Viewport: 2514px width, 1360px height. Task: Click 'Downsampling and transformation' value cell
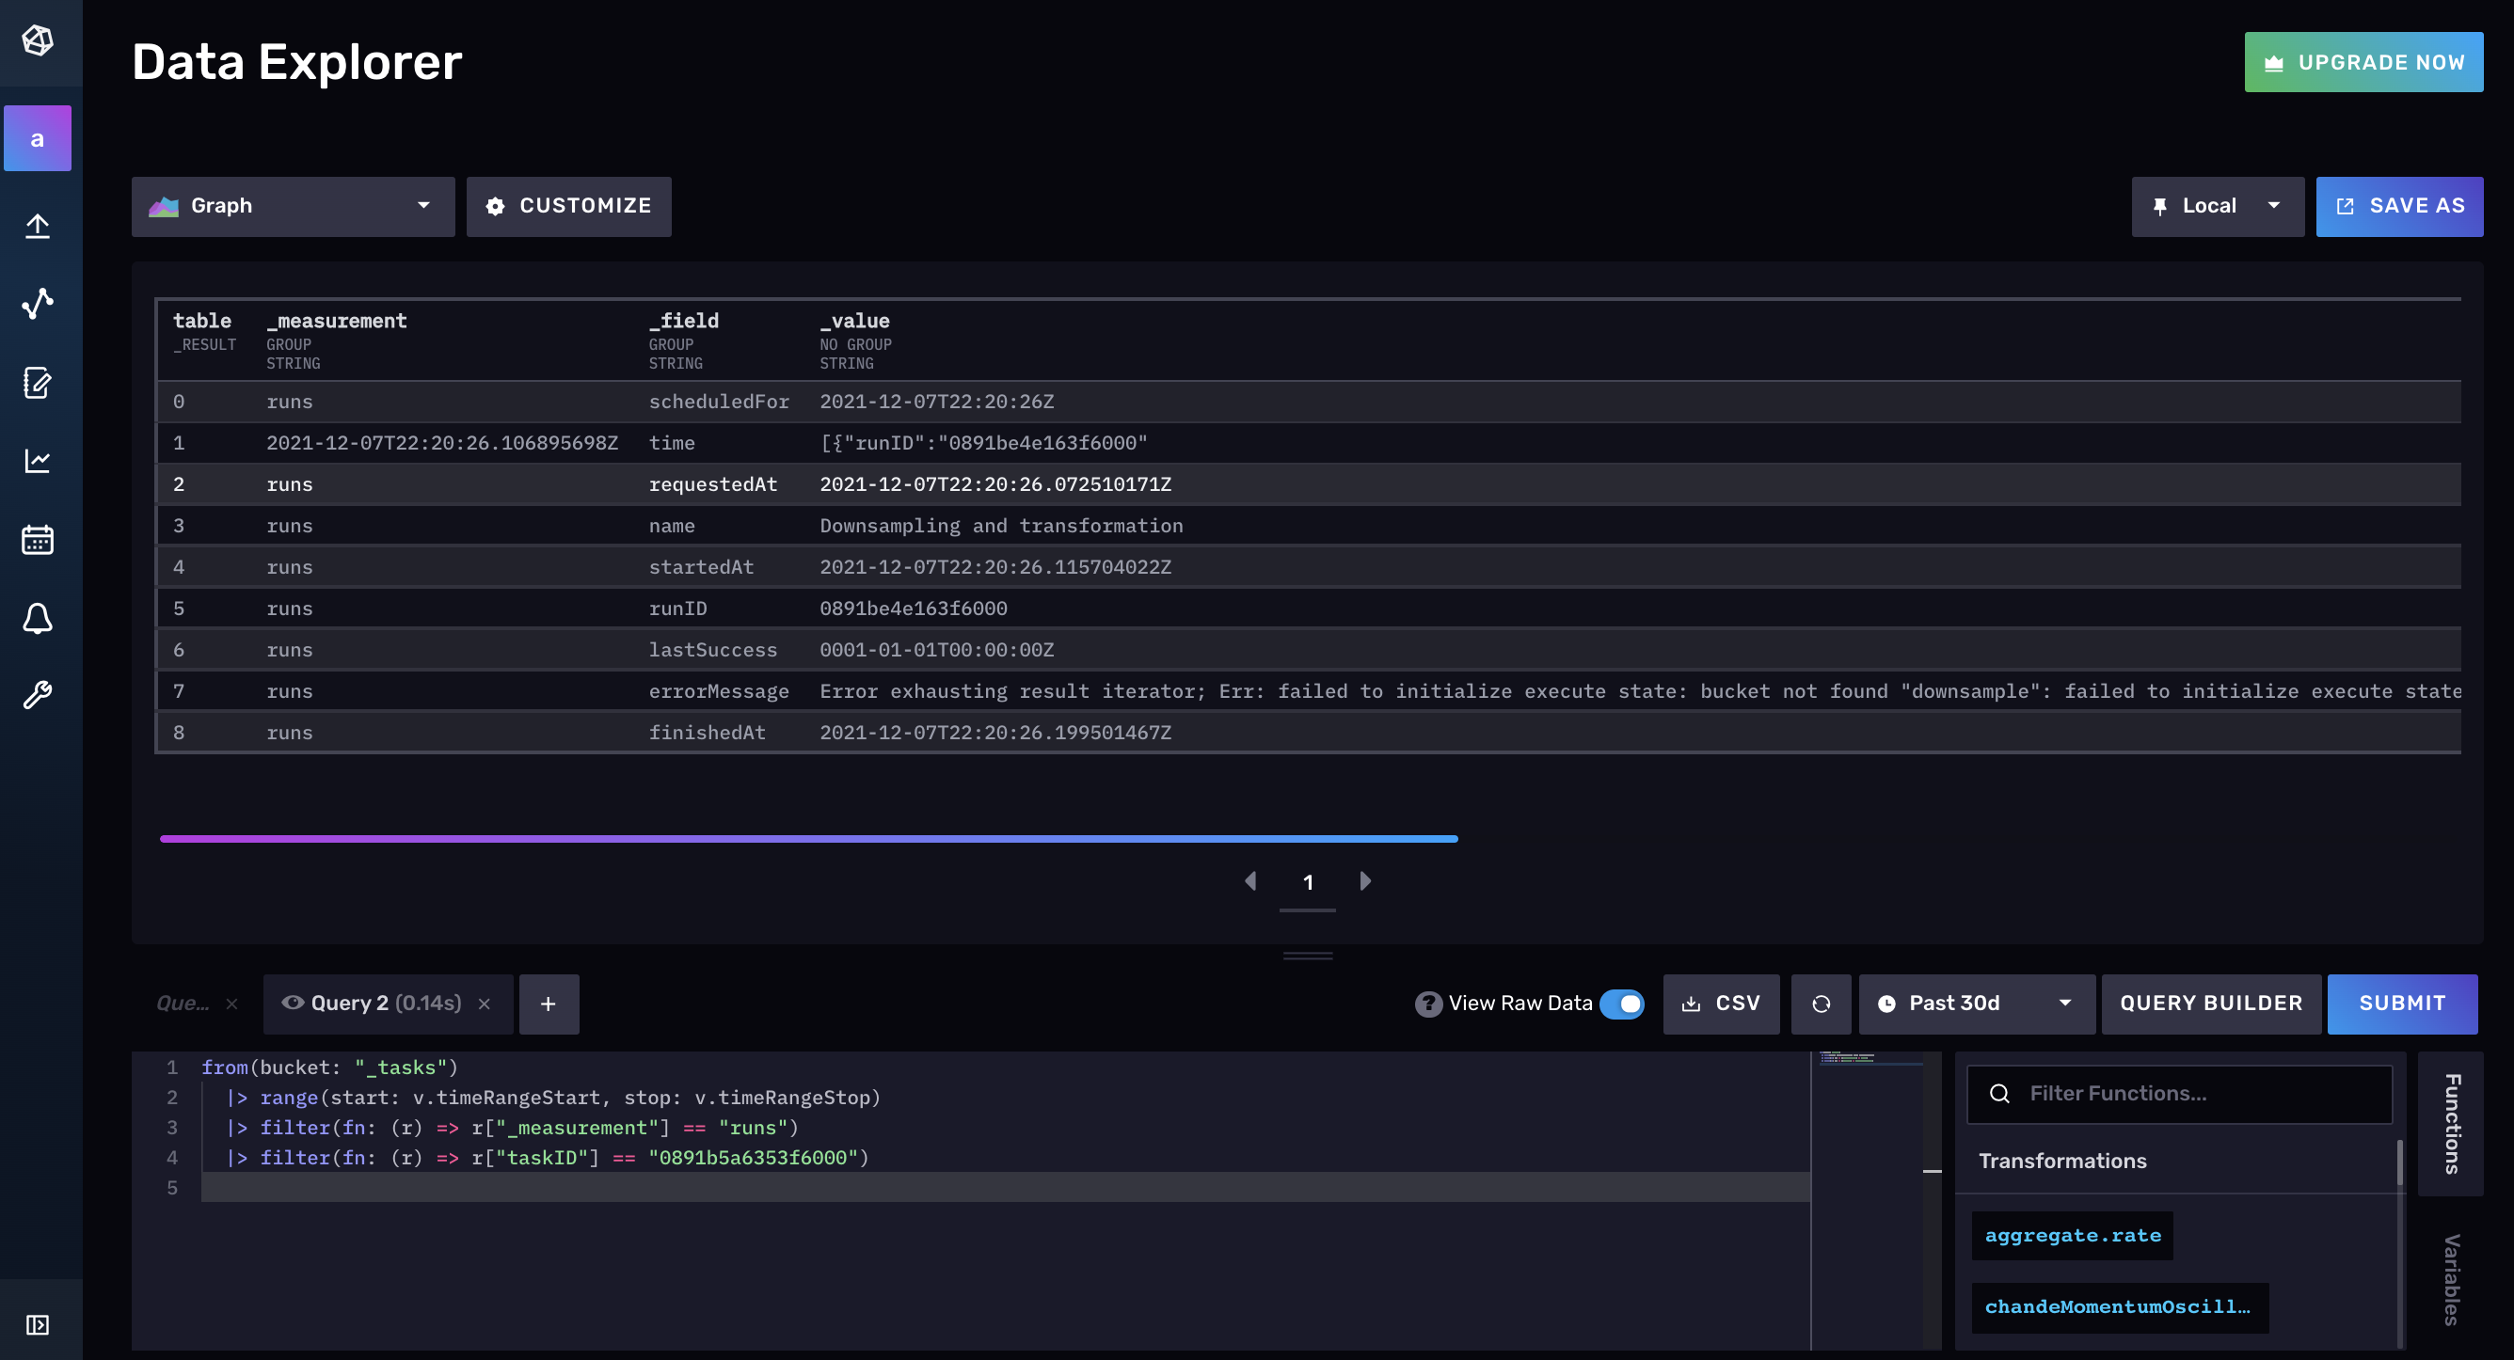[1001, 526]
